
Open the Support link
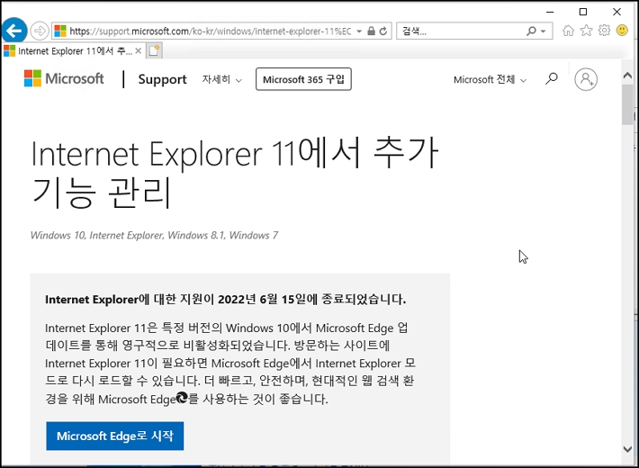click(x=162, y=79)
